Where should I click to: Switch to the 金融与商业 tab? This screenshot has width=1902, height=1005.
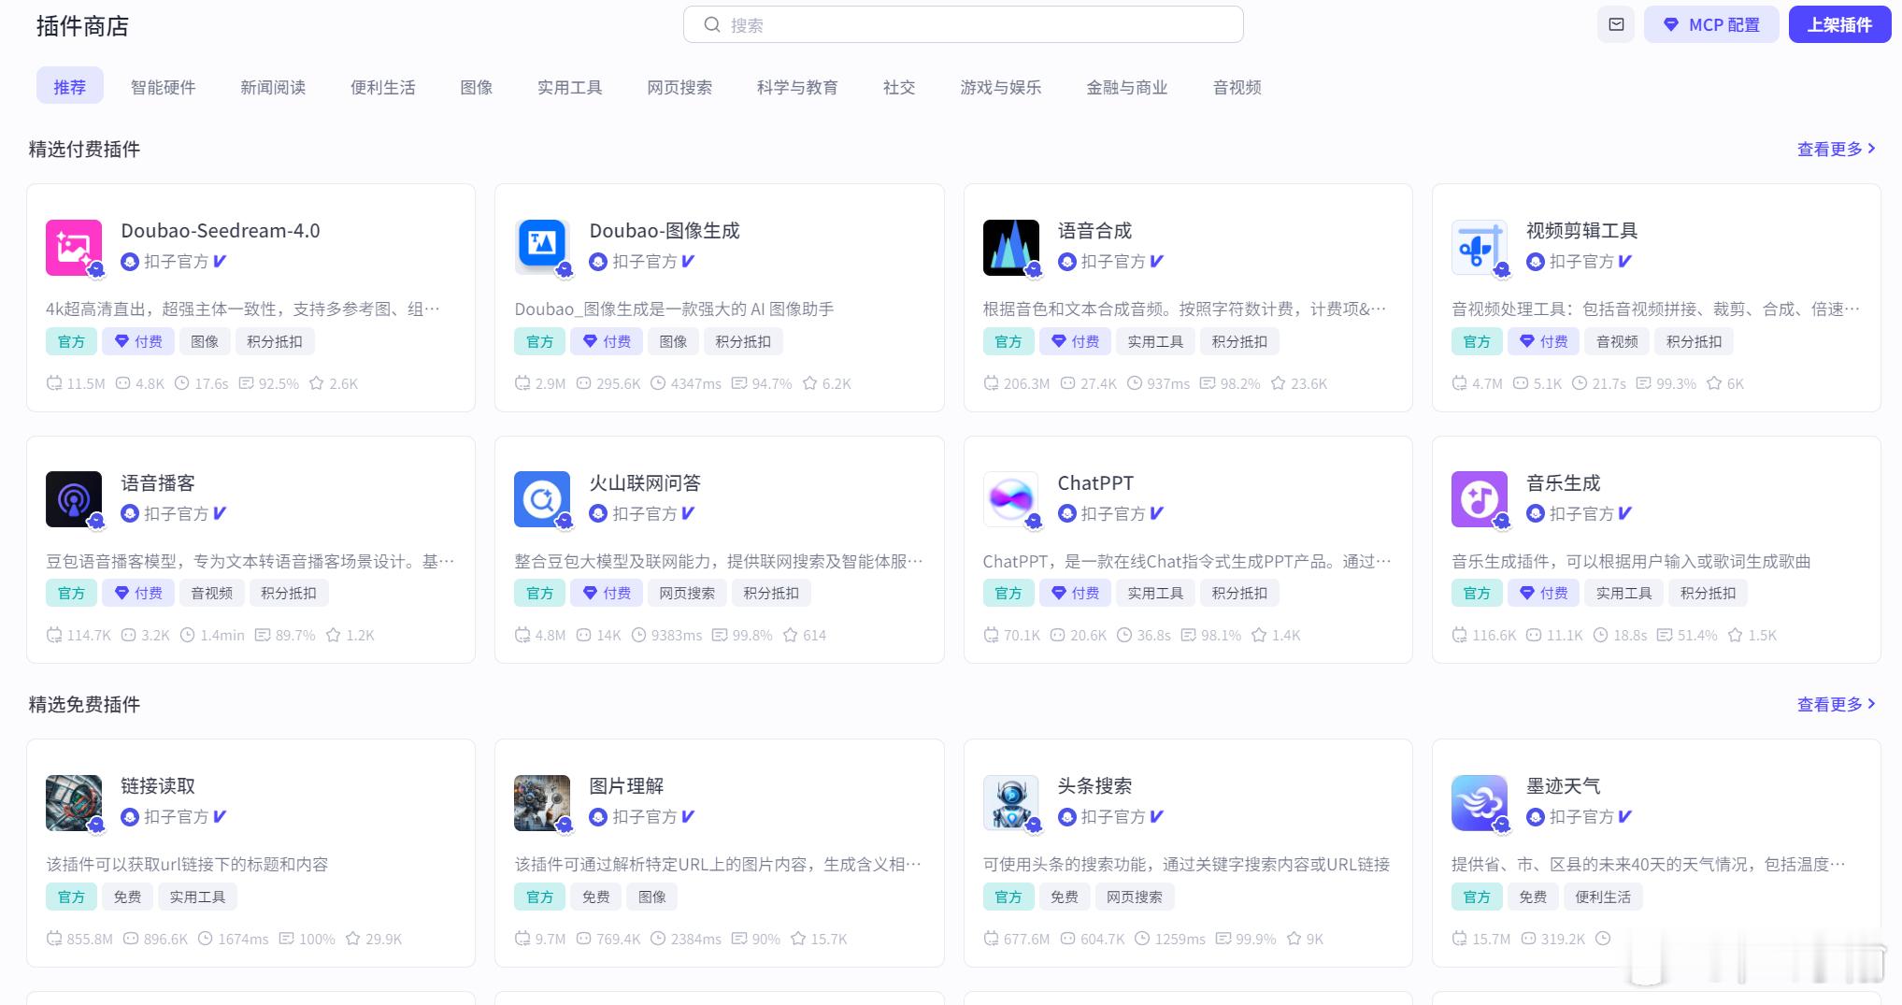(1127, 87)
